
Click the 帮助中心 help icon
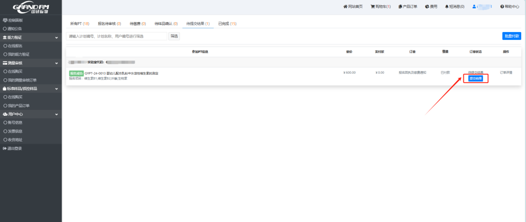tap(502, 7)
